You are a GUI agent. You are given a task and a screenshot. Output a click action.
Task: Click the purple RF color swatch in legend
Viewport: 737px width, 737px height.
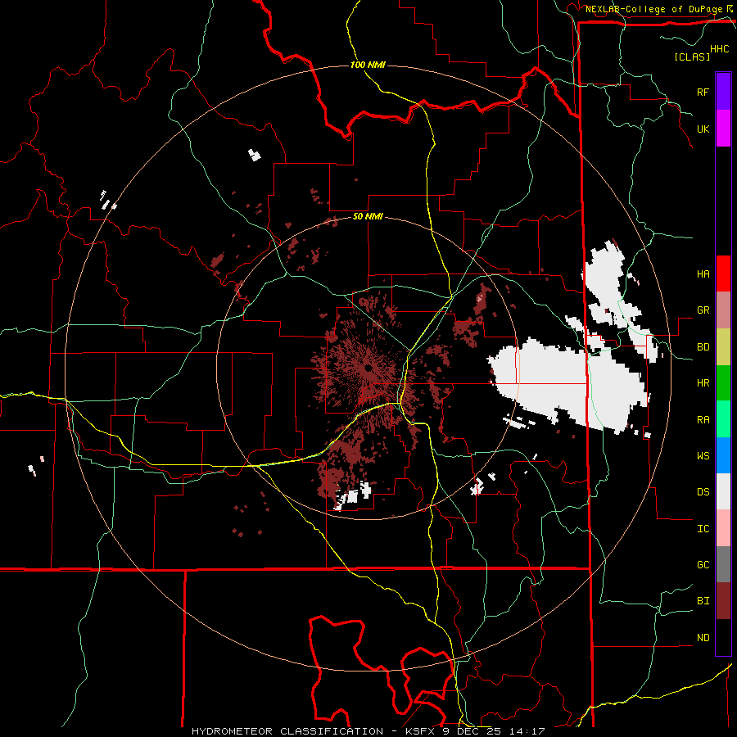point(723,92)
